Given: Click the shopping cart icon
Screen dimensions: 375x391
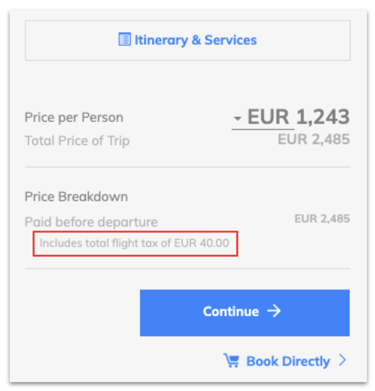Looking at the screenshot, I should [231, 360].
